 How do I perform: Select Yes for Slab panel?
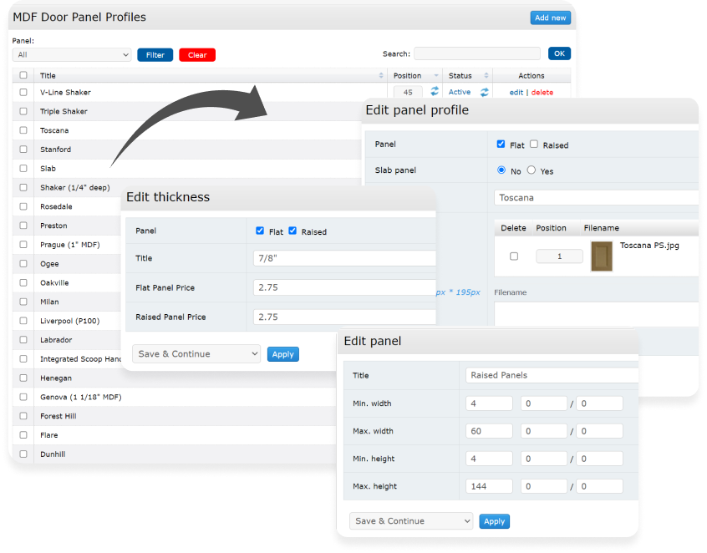[x=533, y=170]
